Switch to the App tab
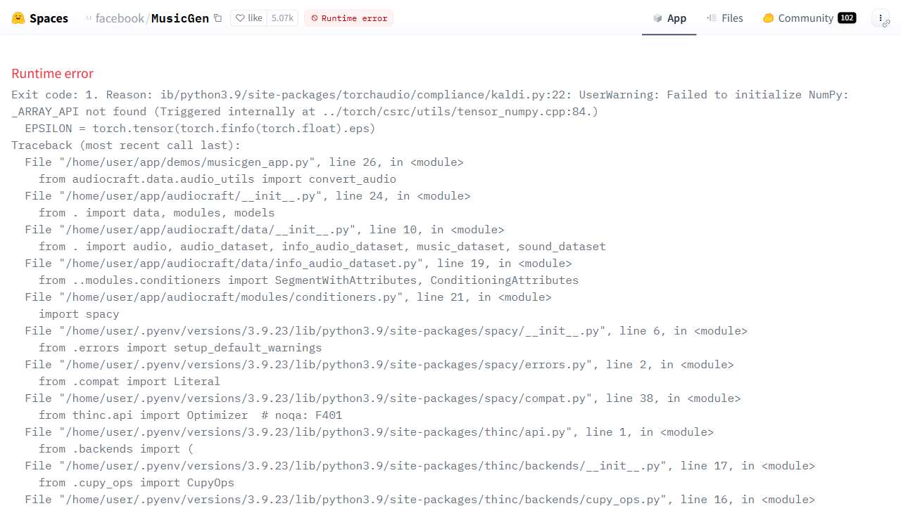Image resolution: width=901 pixels, height=506 pixels. [676, 18]
